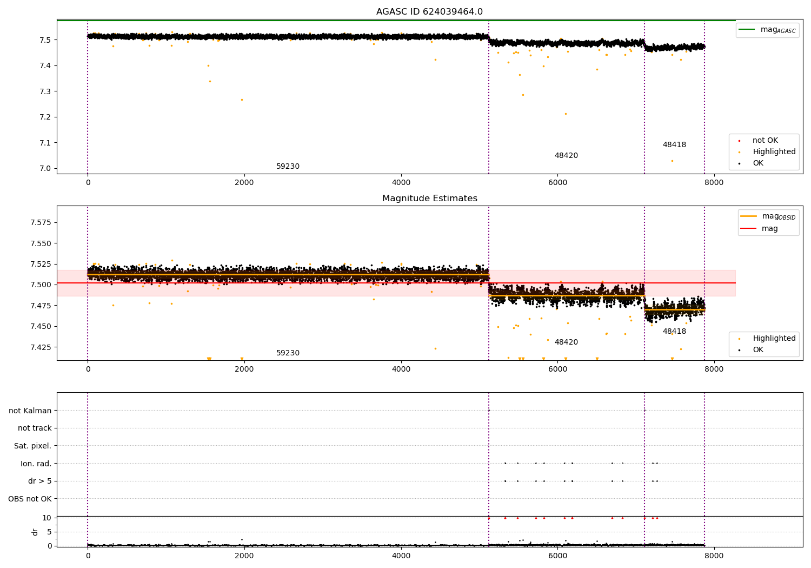Click the 7.425 y-axis tick label
The image size is (811, 568).
point(41,347)
